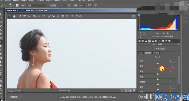189x101 pixels.
Task: Toggle Camera Raw full screen mode
Action: click(x=134, y=16)
